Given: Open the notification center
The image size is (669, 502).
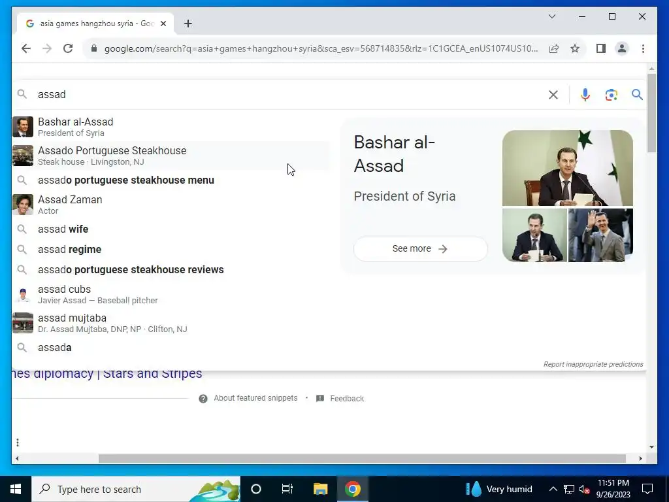Looking at the screenshot, I should [647, 489].
